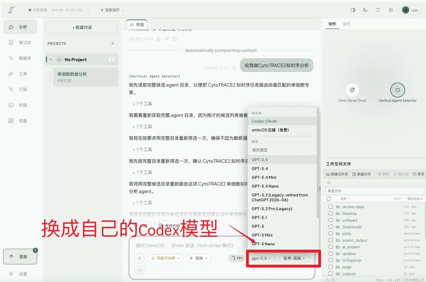This screenshot has height=282, width=426.
Task: Focus the 筛选文件 filter field
Action: pyautogui.click(x=375, y=191)
